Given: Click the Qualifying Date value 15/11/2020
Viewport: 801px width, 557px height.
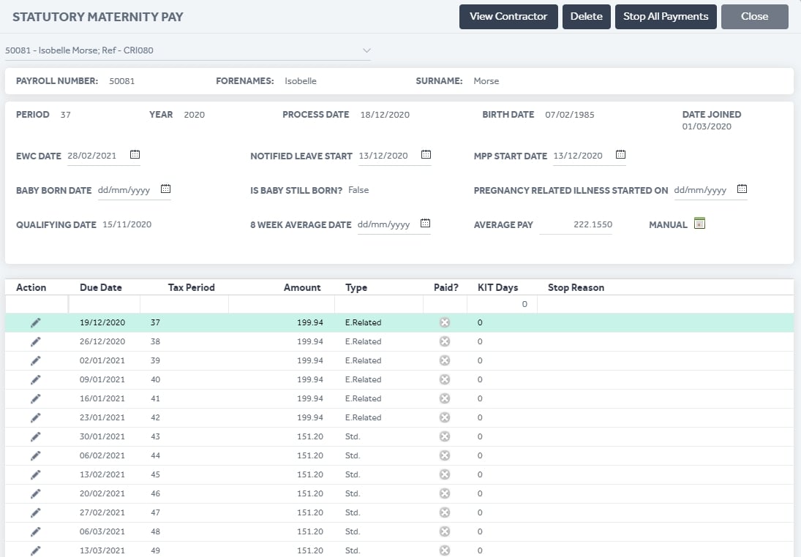Looking at the screenshot, I should [x=127, y=224].
